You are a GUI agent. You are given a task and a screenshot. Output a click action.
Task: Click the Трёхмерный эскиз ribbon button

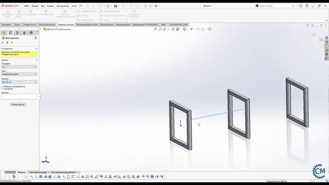7,14
